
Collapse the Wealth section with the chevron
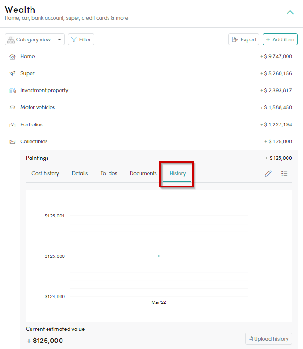[x=290, y=12]
